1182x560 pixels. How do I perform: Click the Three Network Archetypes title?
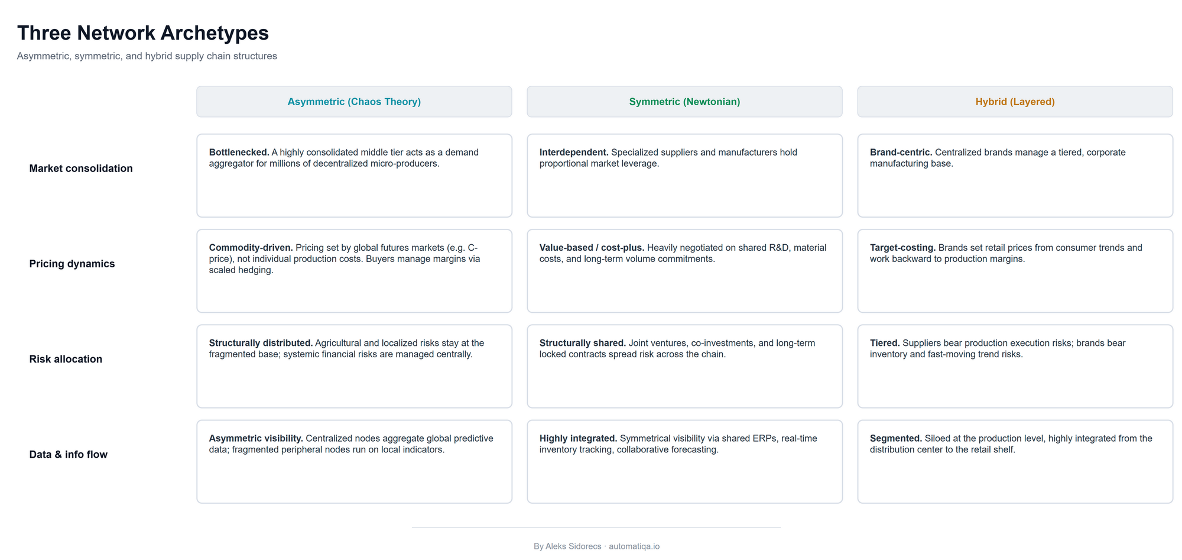143,33
